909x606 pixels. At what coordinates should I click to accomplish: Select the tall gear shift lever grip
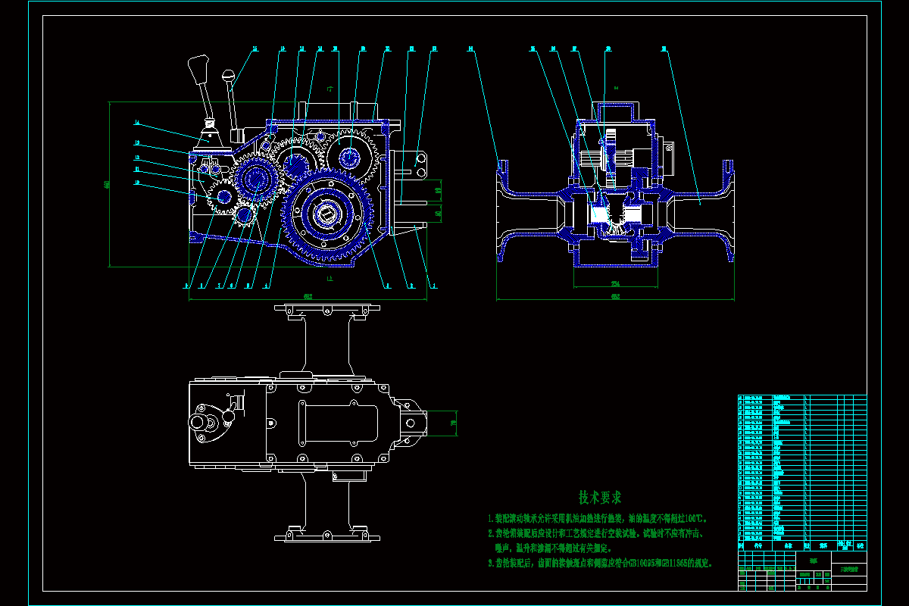[x=198, y=69]
